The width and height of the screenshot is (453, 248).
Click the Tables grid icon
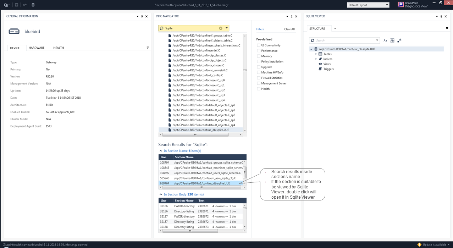(x=320, y=54)
